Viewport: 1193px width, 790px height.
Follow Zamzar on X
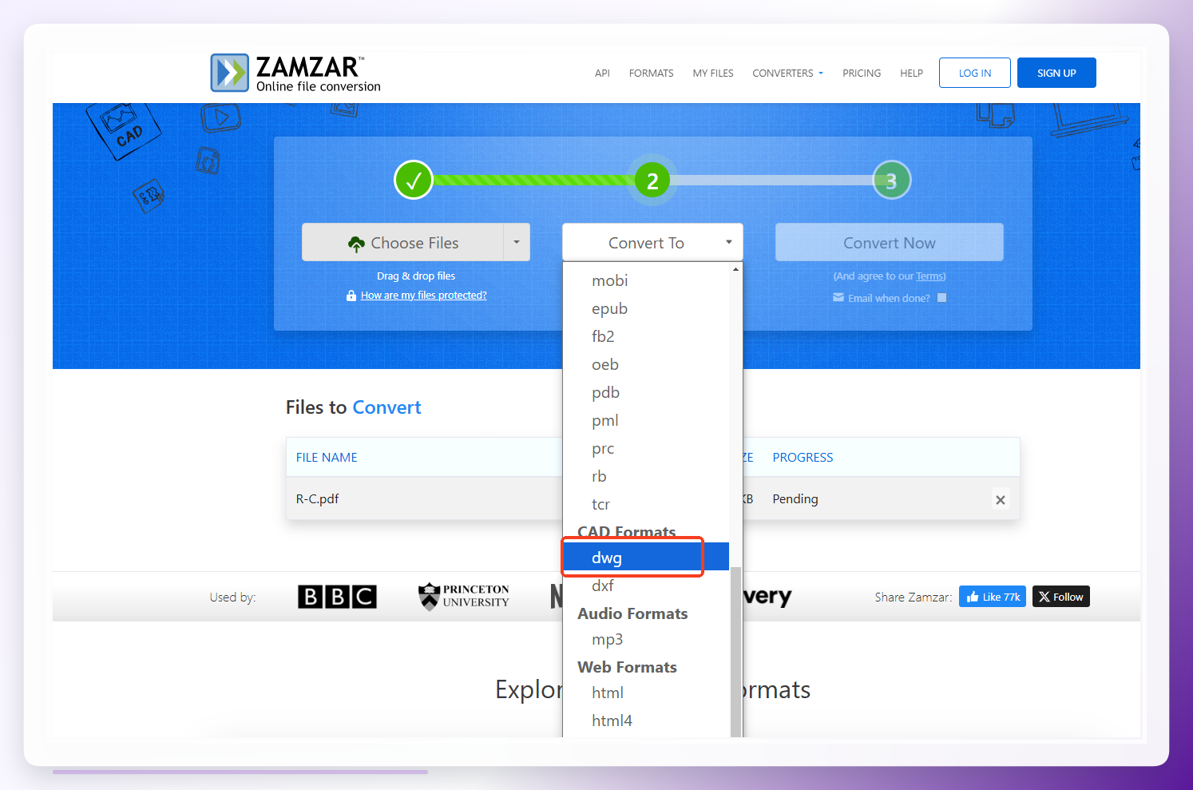pyautogui.click(x=1061, y=597)
